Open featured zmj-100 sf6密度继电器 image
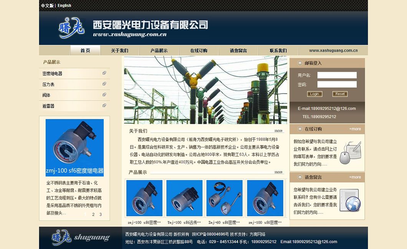Screen dimensions: 407x249 pyautogui.click(x=74, y=148)
